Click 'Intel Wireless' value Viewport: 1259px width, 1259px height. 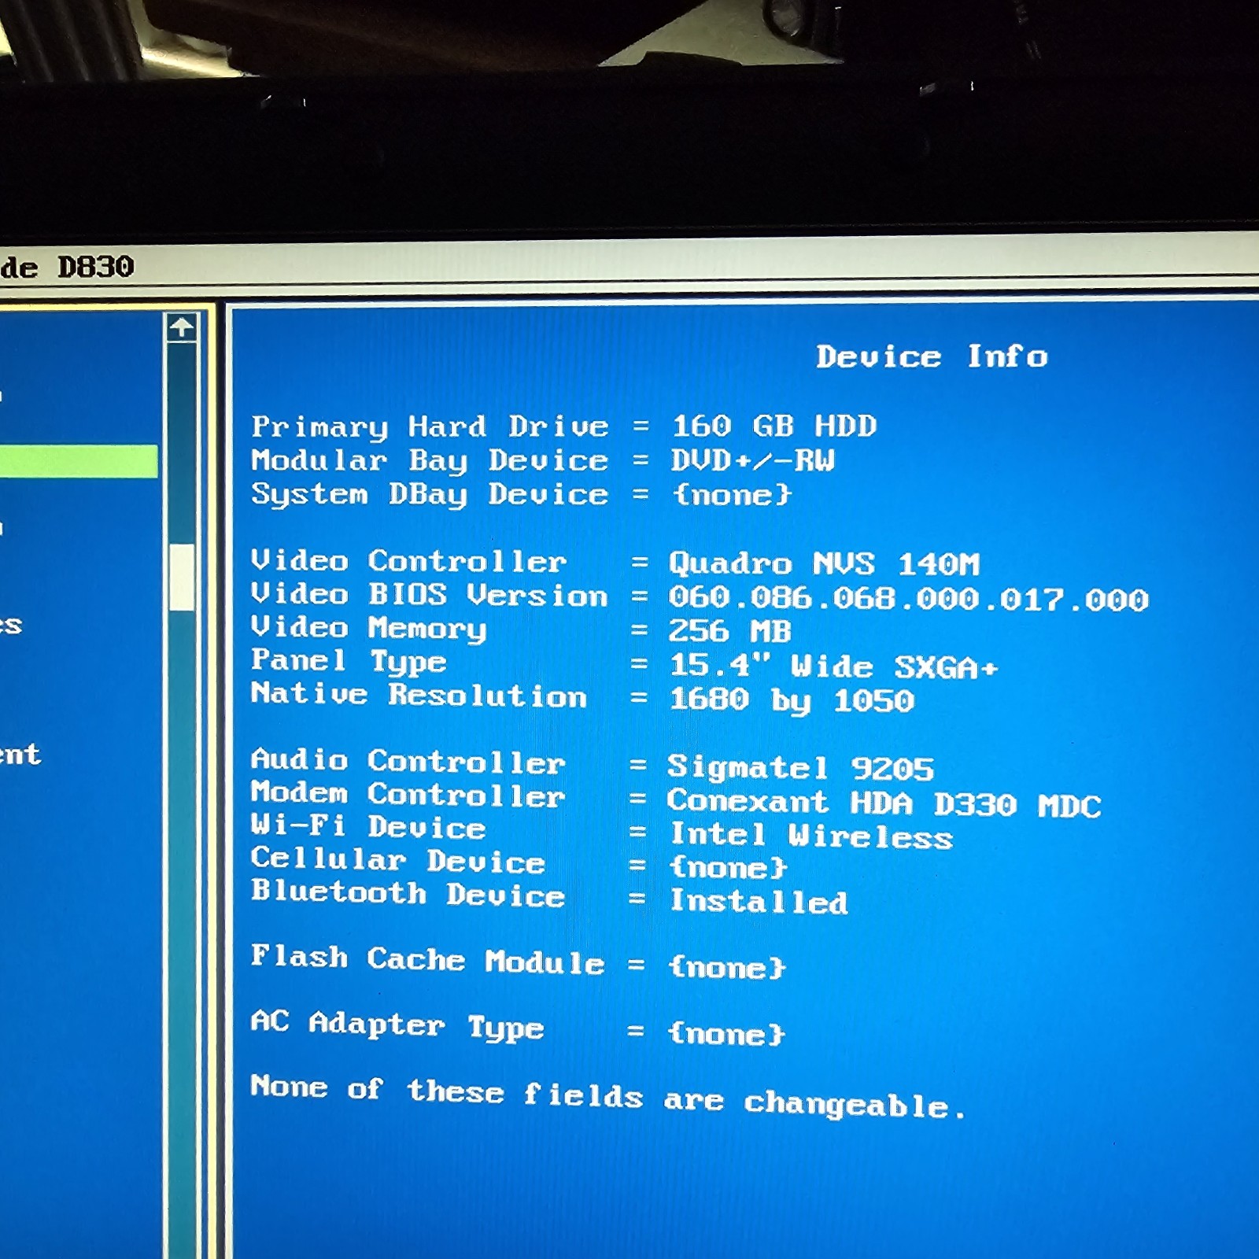coord(810,836)
